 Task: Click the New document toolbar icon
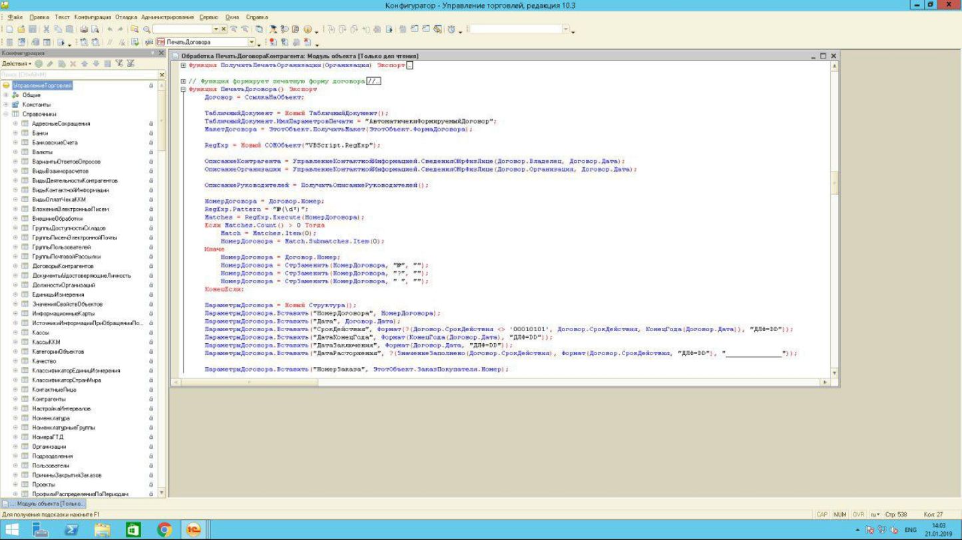point(11,29)
